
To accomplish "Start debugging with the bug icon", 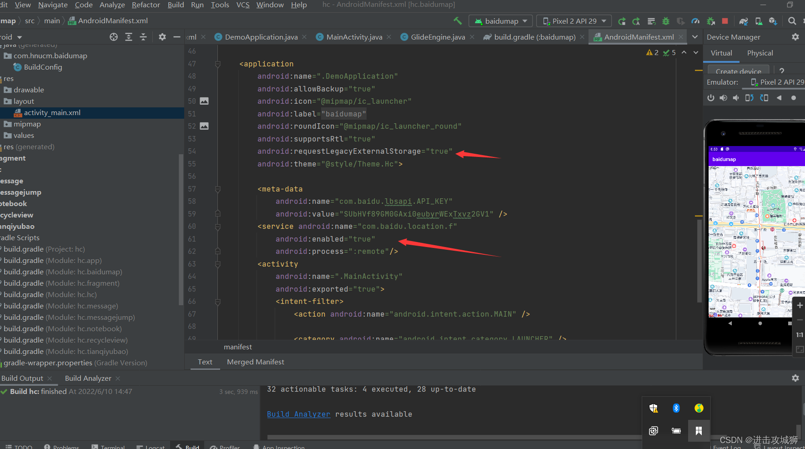I will (x=666, y=20).
